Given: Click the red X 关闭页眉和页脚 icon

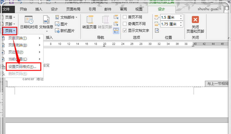Looking at the screenshot, I should click(195, 20).
